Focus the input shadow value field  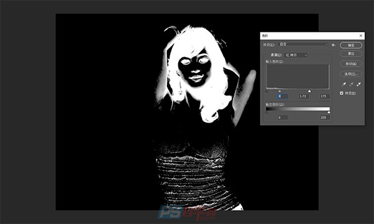click(283, 96)
